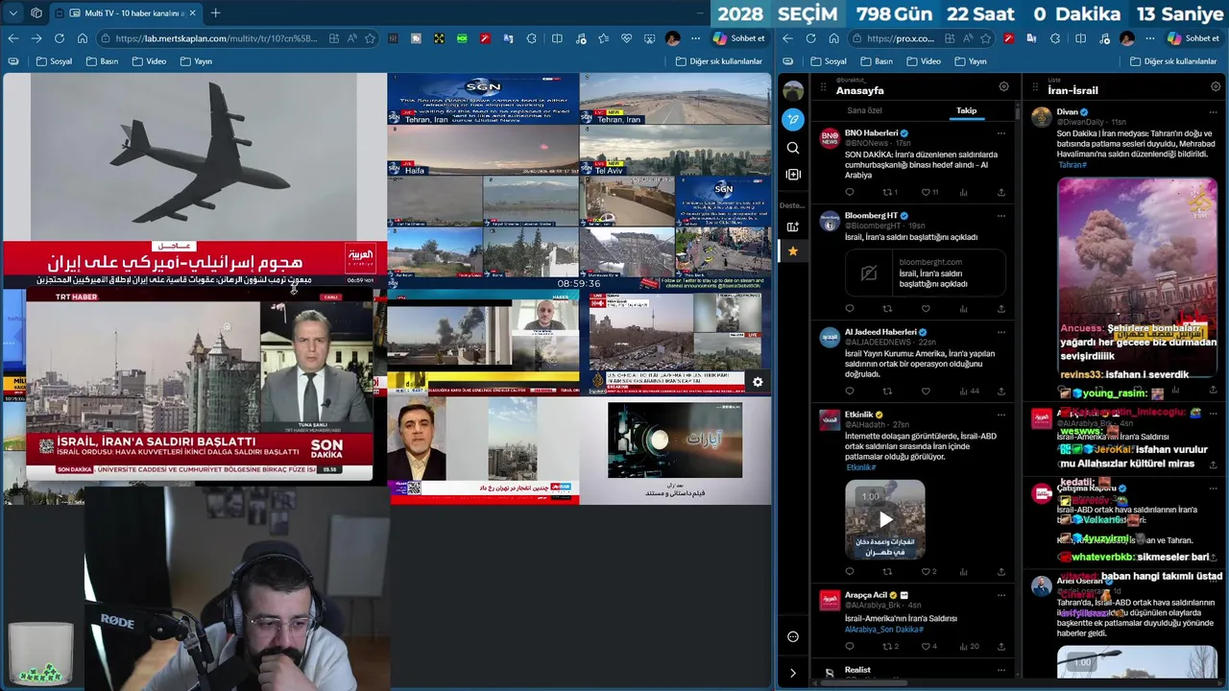Click translate extension icon in right browser
This screenshot has height=691, width=1229.
point(1031,38)
